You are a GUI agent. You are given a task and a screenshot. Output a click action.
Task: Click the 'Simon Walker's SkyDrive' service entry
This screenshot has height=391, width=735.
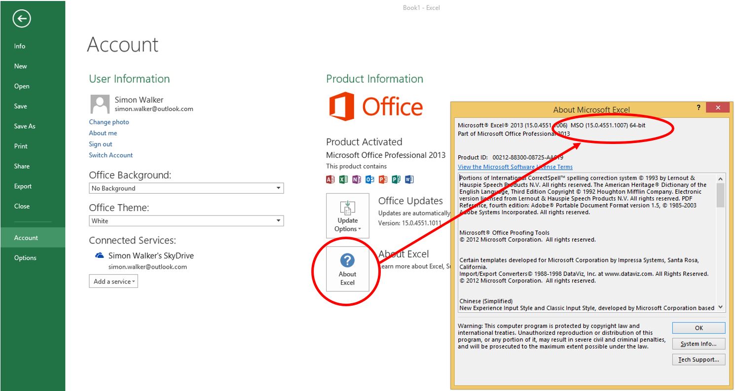(151, 256)
